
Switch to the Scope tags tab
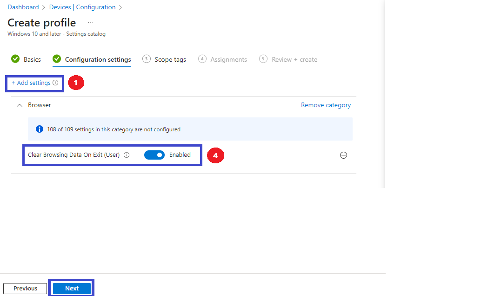tap(170, 59)
